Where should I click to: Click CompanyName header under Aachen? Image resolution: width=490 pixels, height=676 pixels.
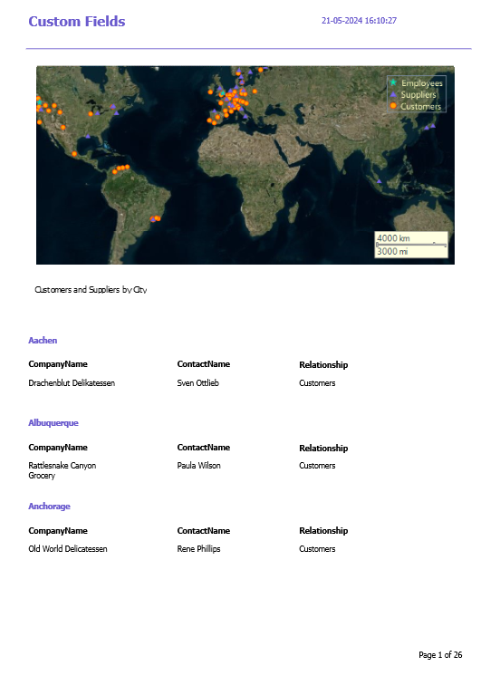pos(58,364)
